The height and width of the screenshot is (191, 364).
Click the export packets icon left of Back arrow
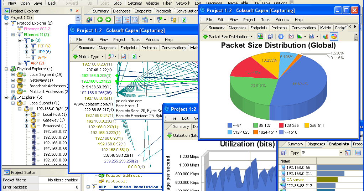tap(89, 20)
